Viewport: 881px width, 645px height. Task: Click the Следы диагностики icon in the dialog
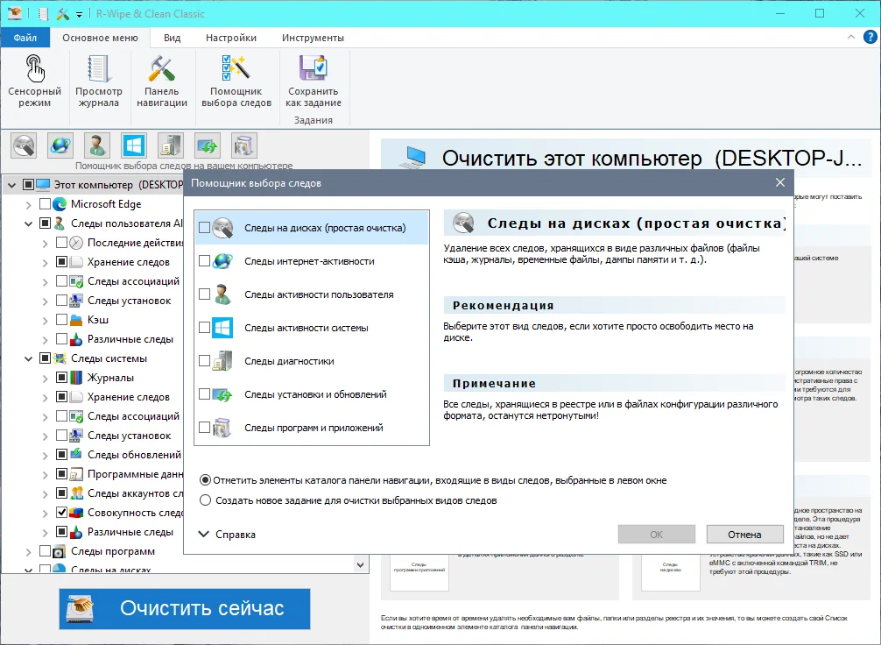(222, 361)
